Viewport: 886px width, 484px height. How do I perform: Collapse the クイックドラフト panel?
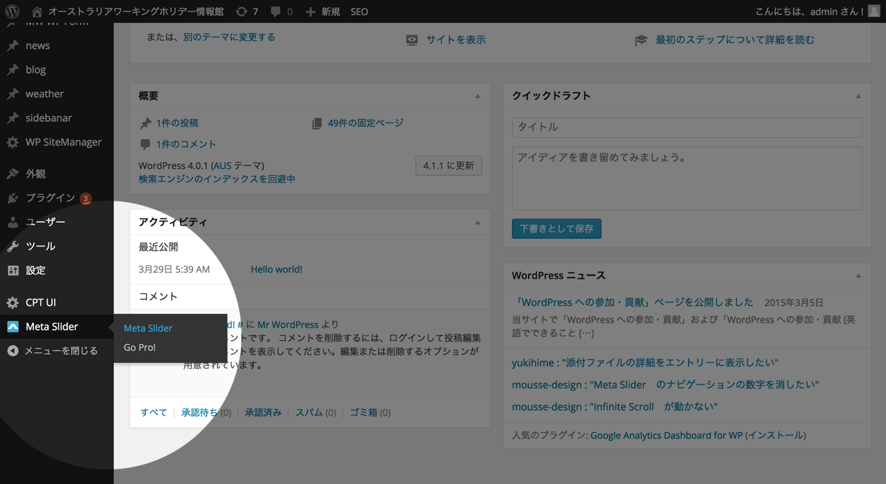(858, 96)
